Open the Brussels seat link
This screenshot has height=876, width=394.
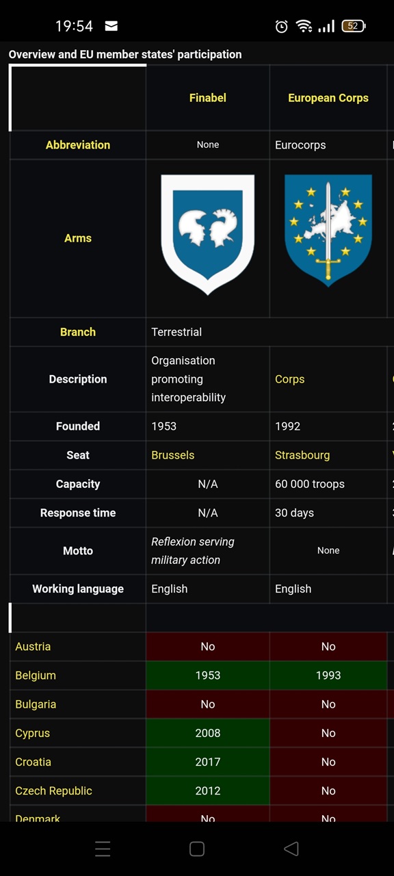click(173, 455)
